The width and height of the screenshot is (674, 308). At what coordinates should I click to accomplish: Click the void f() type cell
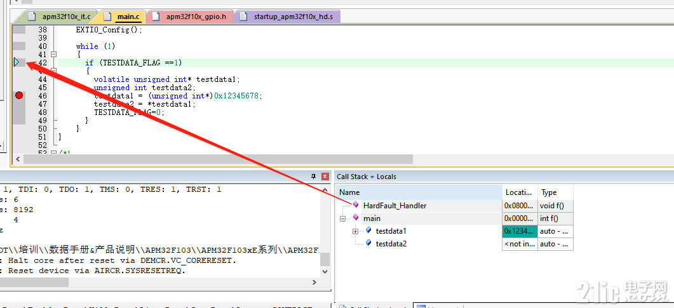pyautogui.click(x=555, y=206)
